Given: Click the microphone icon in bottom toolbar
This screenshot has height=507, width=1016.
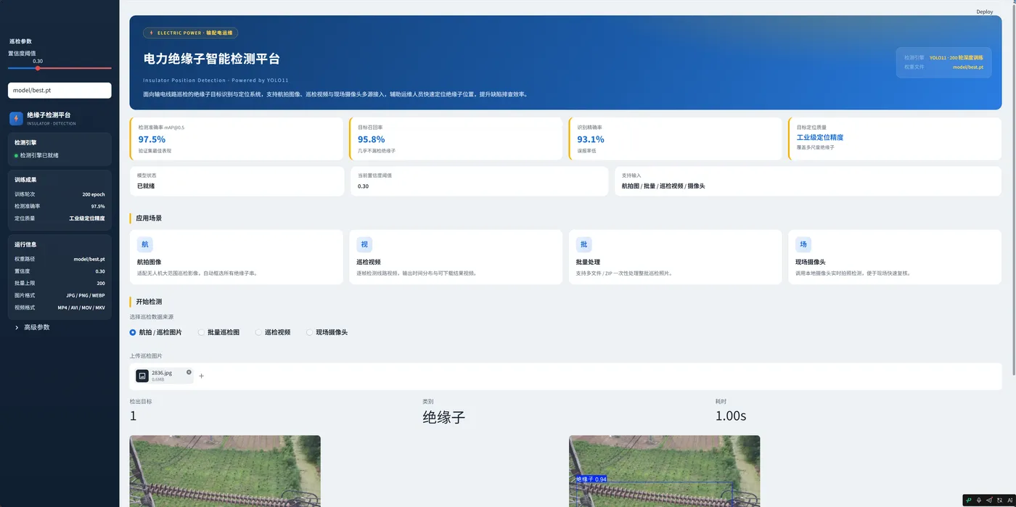Looking at the screenshot, I should [979, 500].
